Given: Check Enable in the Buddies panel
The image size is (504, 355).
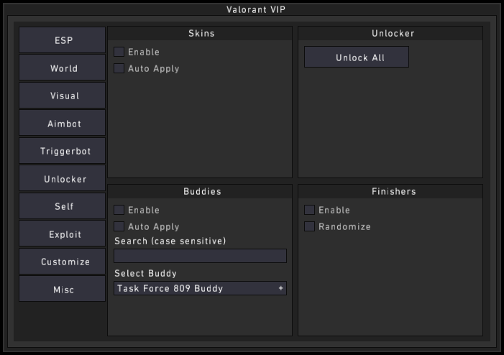Looking at the screenshot, I should [119, 210].
